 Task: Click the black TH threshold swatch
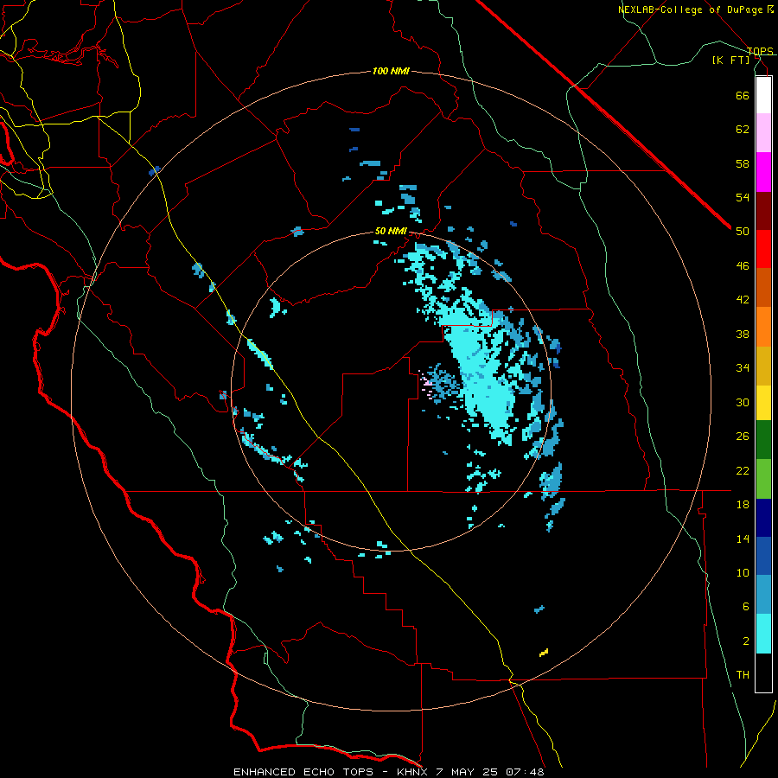click(x=763, y=673)
